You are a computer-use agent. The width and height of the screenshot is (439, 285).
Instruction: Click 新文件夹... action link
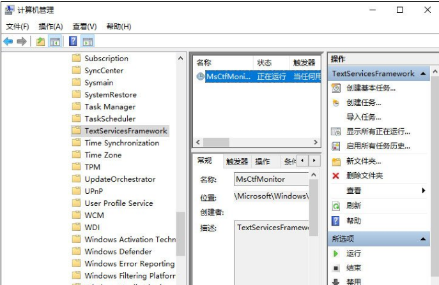point(364,161)
